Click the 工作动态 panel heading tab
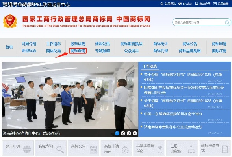The image size is (232, 157). point(150,66)
